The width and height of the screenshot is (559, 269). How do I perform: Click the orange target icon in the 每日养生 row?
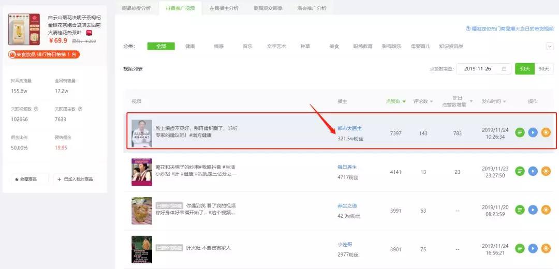[x=546, y=171]
